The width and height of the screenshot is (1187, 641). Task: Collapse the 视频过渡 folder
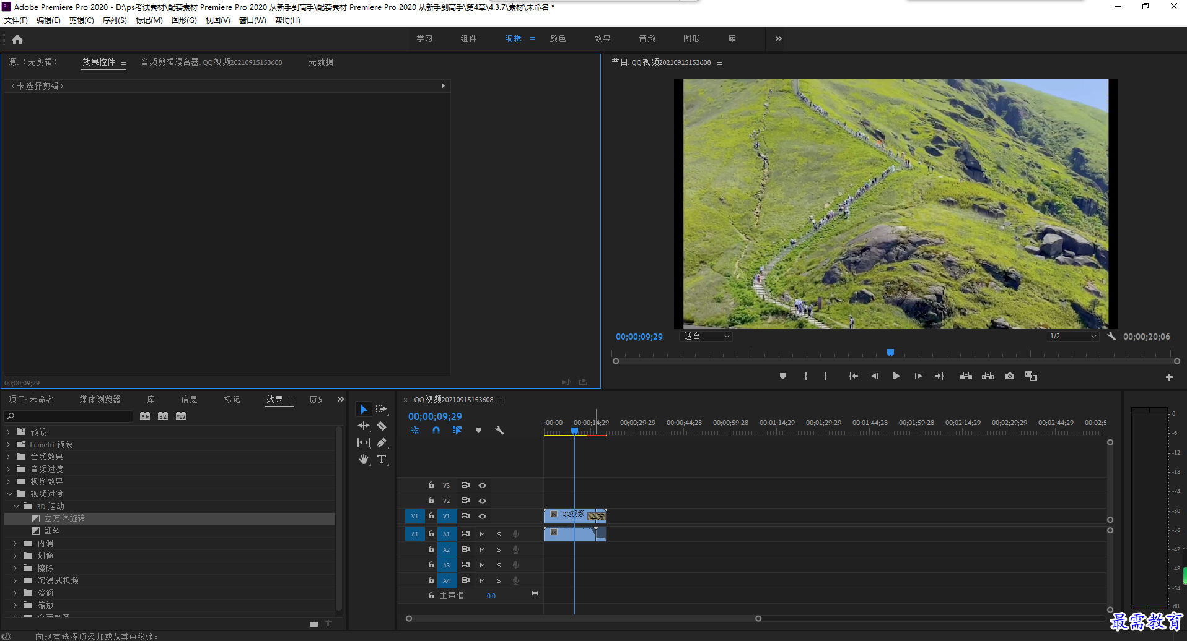coord(9,494)
